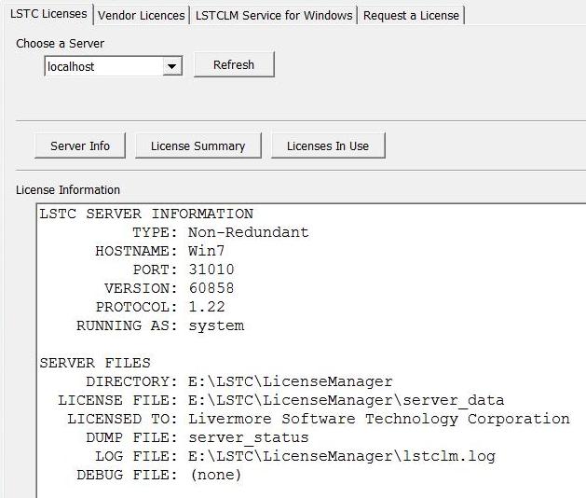Viewport: 586px width, 498px height.
Task: Click the PORT 31010 value
Action: tap(211, 270)
